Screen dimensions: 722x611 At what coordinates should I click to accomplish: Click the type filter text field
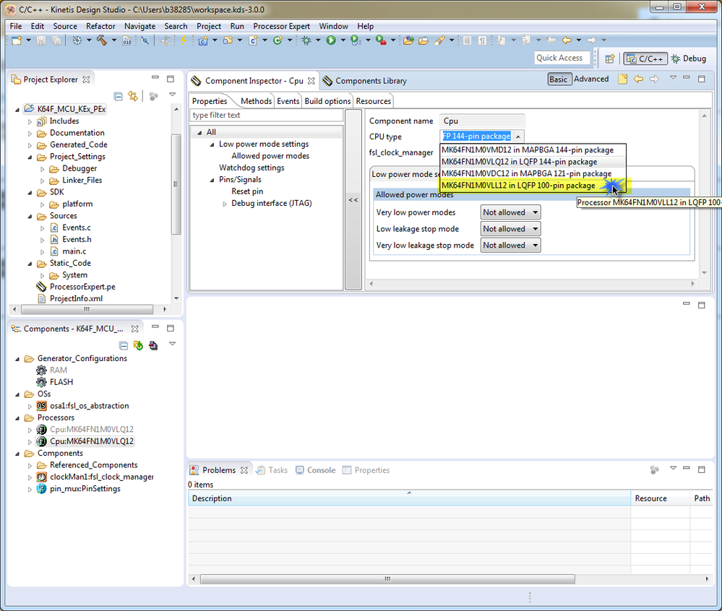coord(266,115)
